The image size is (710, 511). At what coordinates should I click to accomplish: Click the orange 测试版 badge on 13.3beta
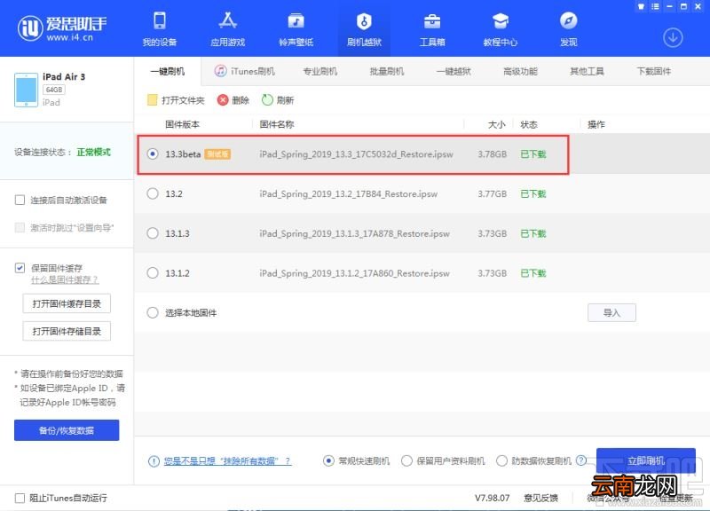click(x=217, y=153)
